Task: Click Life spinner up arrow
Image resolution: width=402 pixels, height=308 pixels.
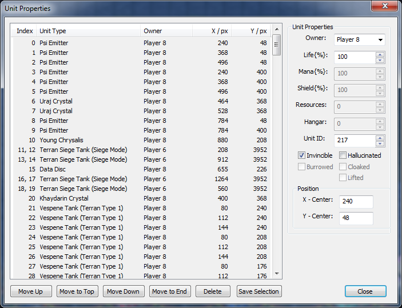Action: 380,54
